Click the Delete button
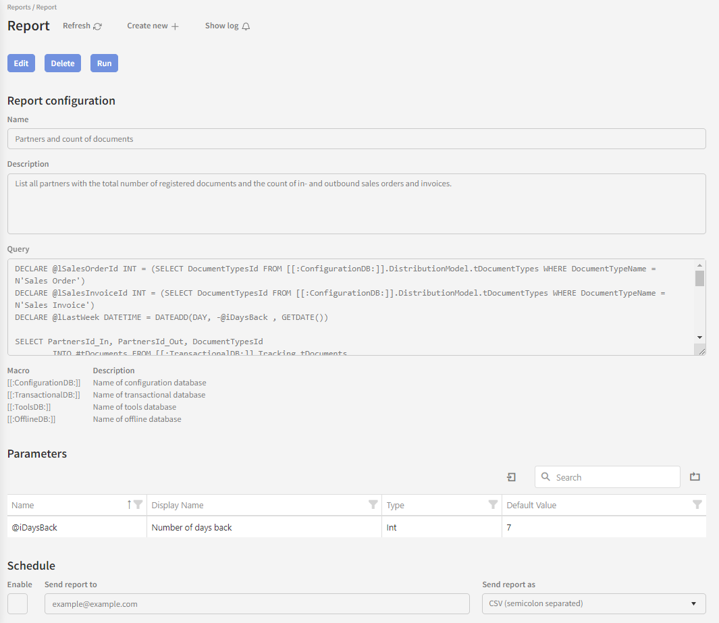 tap(62, 63)
